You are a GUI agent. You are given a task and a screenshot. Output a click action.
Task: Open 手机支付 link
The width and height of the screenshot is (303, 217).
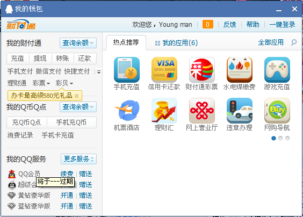tap(20, 71)
